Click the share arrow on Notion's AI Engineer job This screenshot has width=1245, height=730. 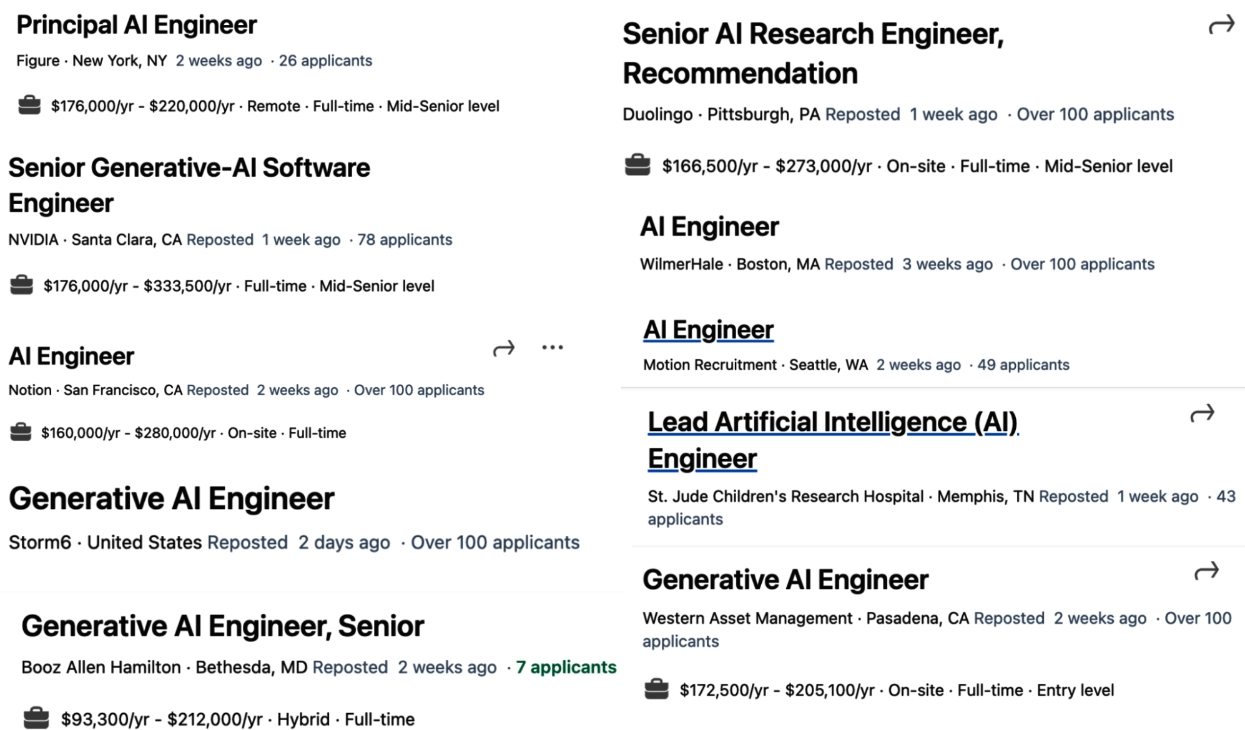pos(503,347)
